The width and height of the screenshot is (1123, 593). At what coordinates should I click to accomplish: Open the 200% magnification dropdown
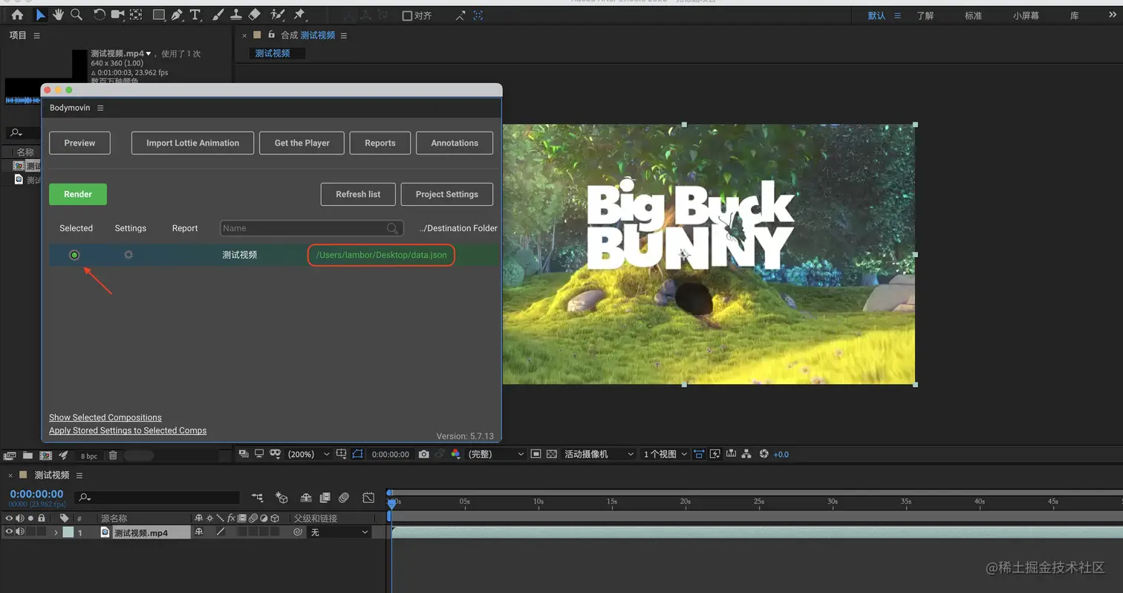[x=309, y=454]
